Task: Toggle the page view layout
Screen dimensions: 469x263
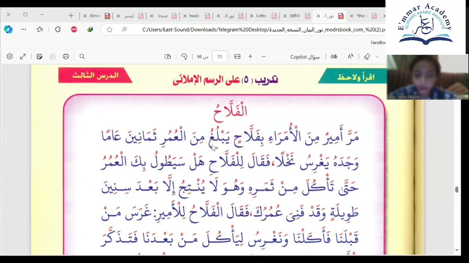Action: [167, 57]
